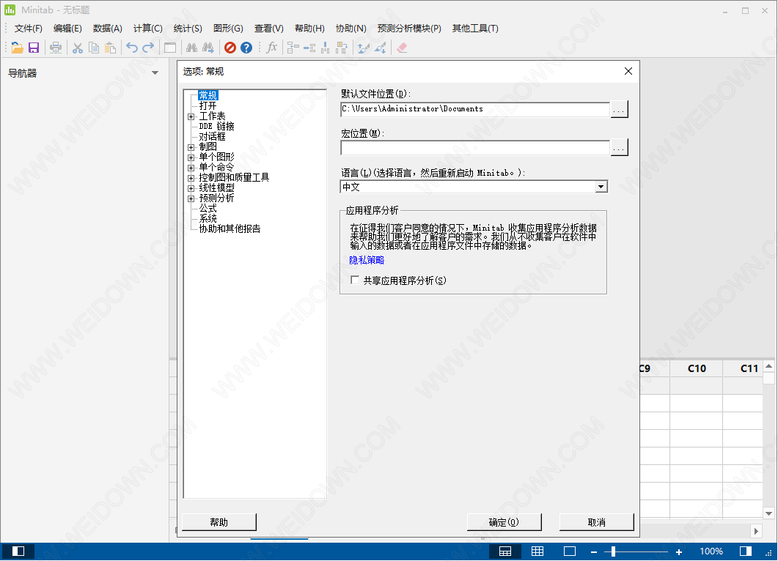Save project with the purple disk icon
Viewport: 778px width, 561px height.
tap(34, 48)
